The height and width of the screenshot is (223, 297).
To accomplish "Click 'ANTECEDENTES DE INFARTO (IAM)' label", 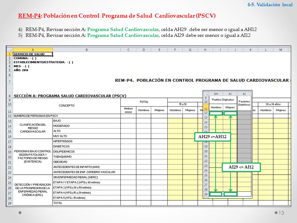I will pos(87,167).
